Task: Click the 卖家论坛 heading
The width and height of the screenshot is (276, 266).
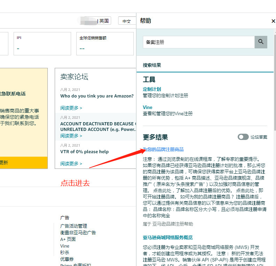Action: [74, 77]
